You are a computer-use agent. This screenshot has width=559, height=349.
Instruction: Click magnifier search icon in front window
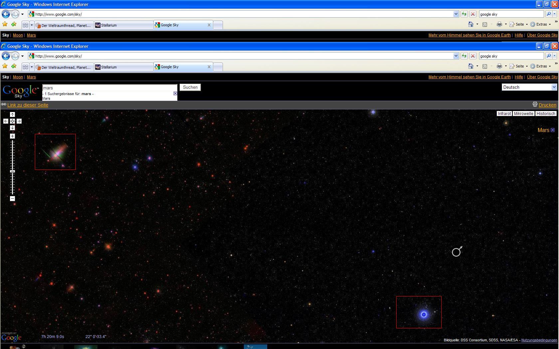(x=549, y=56)
